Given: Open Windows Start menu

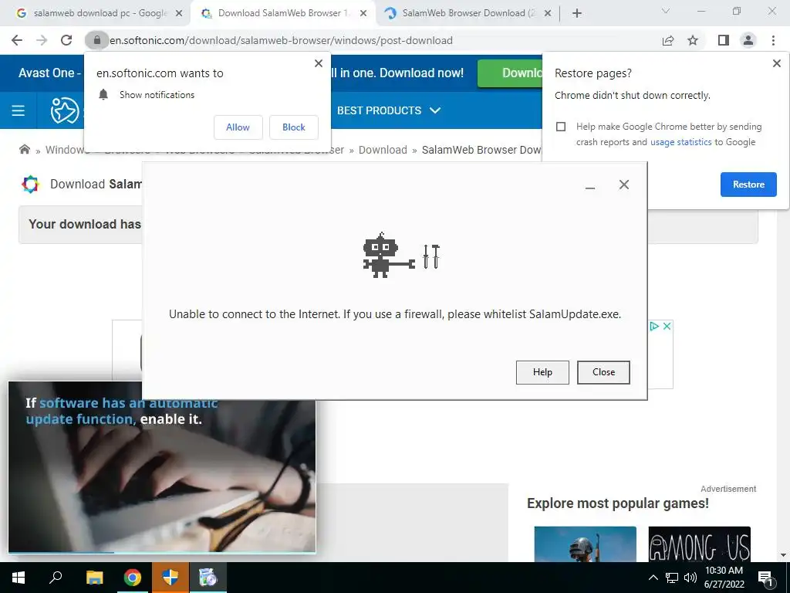Looking at the screenshot, I should [x=19, y=578].
